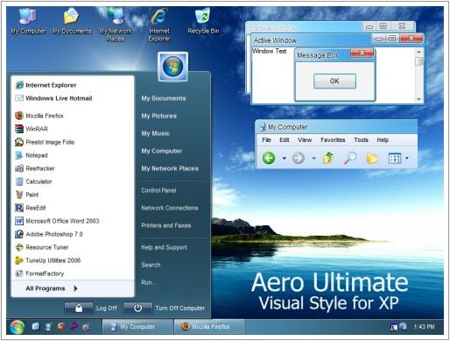Click the Search magnifier toolbar icon
Screen dimensions: 450x341
tap(349, 158)
